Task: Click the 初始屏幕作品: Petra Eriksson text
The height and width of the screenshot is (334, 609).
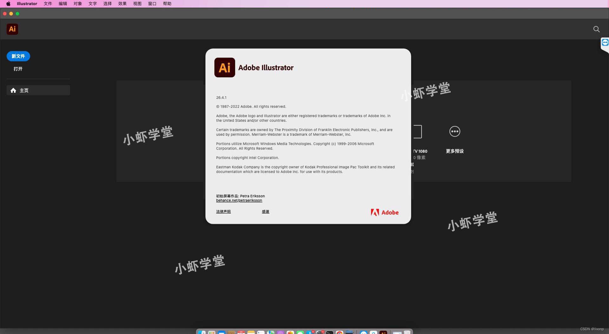Action: click(240, 196)
